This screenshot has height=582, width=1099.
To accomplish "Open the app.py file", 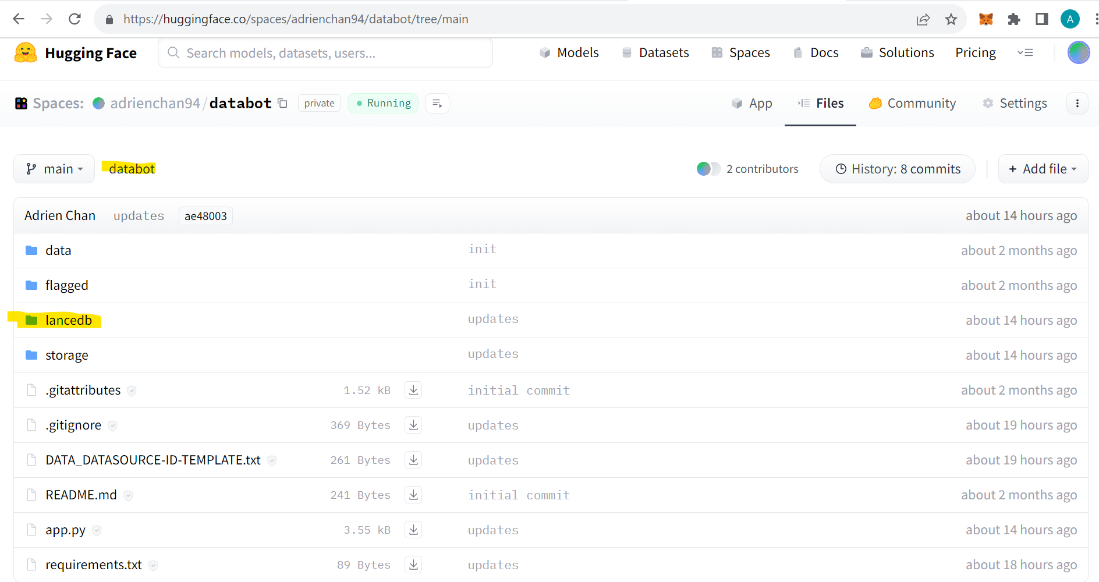I will coord(65,530).
